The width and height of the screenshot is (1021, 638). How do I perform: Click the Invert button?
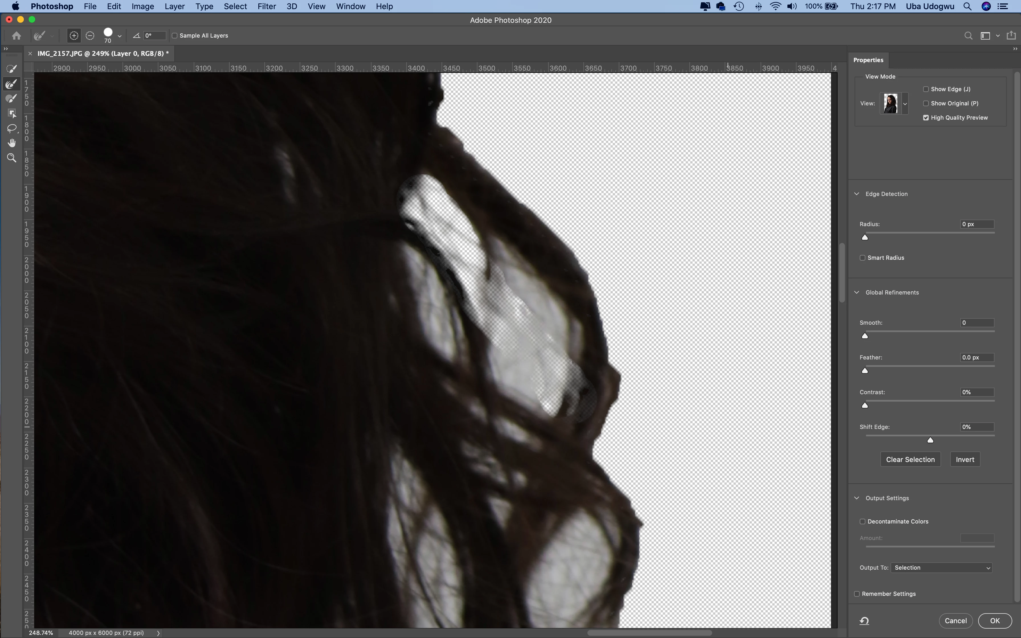click(x=965, y=459)
